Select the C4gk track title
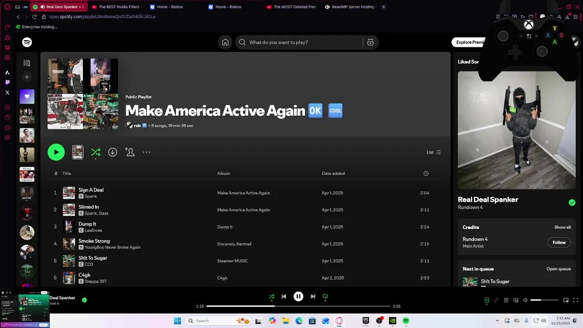The width and height of the screenshot is (583, 328). [84, 275]
